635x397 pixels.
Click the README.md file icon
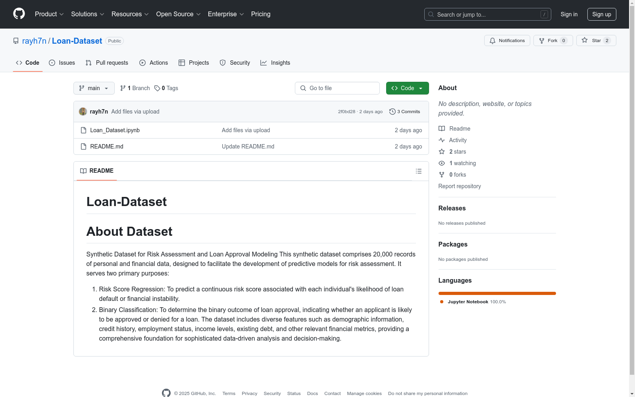click(83, 146)
